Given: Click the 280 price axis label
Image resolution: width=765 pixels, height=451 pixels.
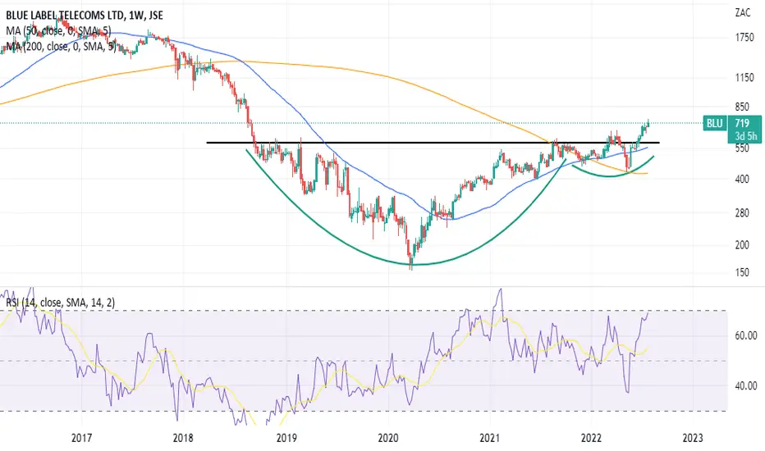Looking at the screenshot, I should point(742,213).
